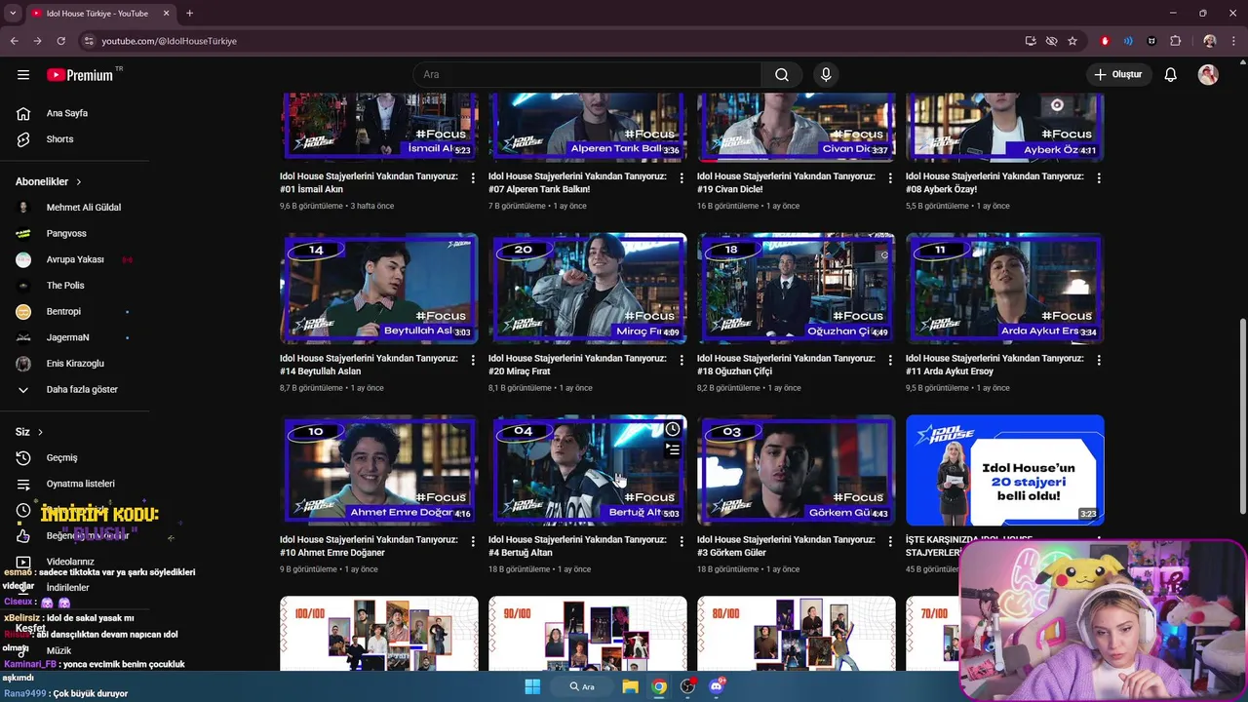
Task: Expand the Abonelikler section
Action: click(49, 181)
